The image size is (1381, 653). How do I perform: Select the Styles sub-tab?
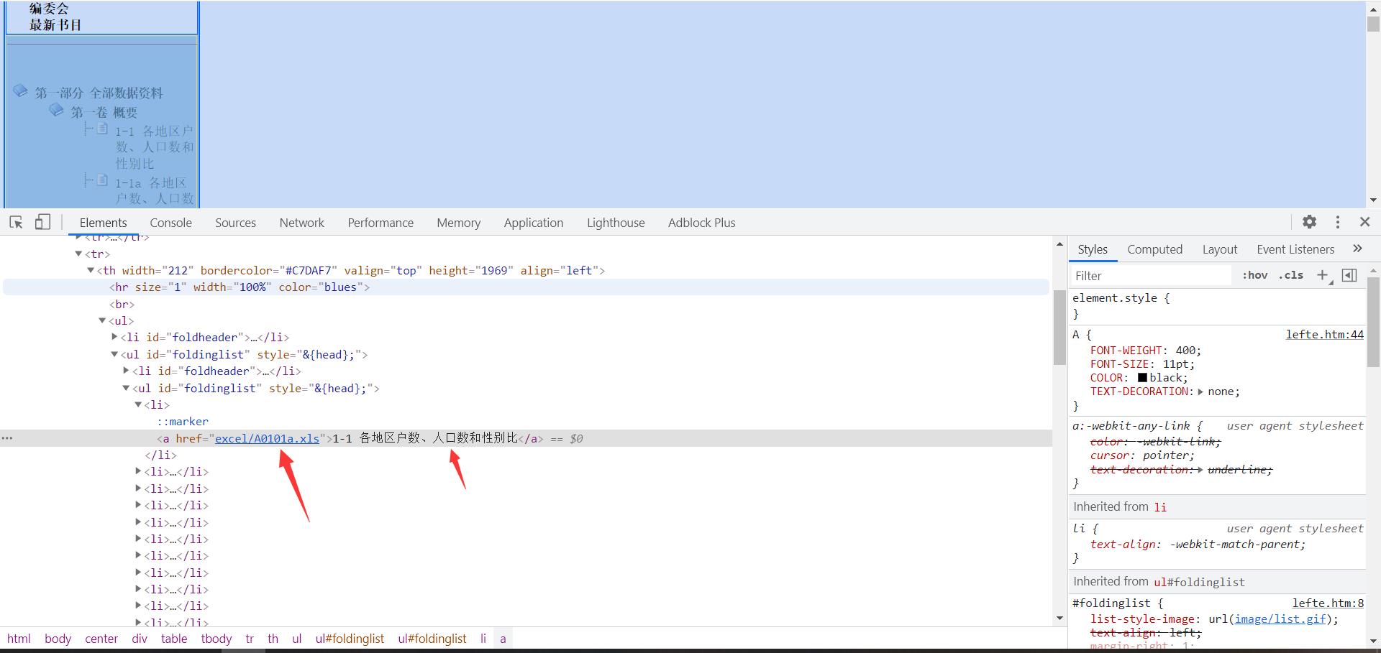[1093, 249]
